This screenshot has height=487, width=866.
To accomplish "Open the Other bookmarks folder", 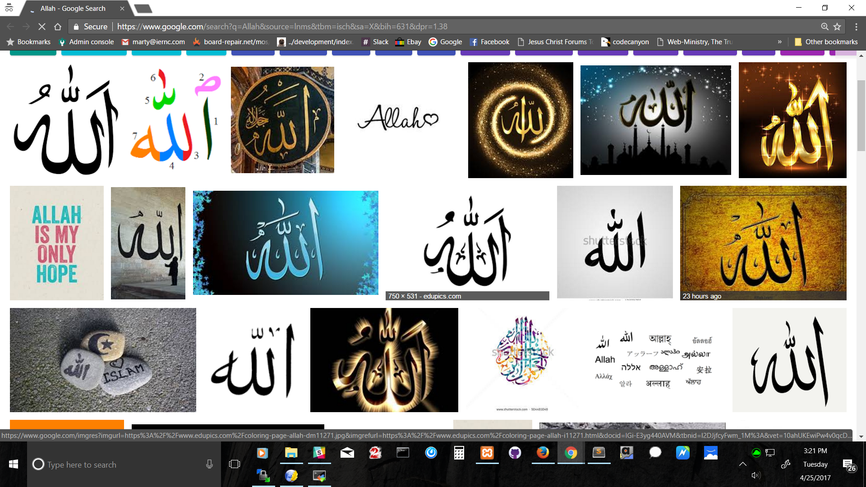I will point(826,41).
